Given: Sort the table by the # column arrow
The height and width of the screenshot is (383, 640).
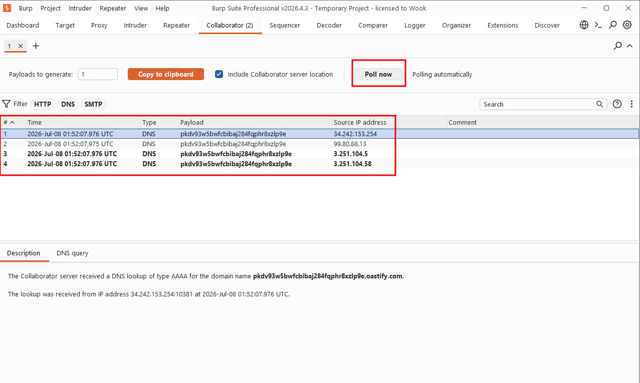Looking at the screenshot, I should [12, 122].
